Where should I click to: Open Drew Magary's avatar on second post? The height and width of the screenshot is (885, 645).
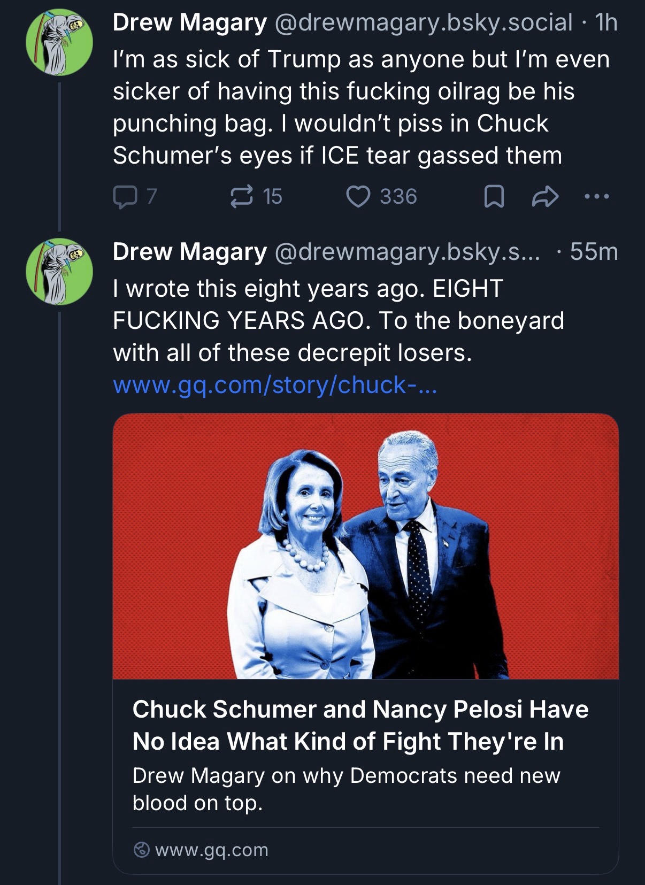tap(59, 271)
